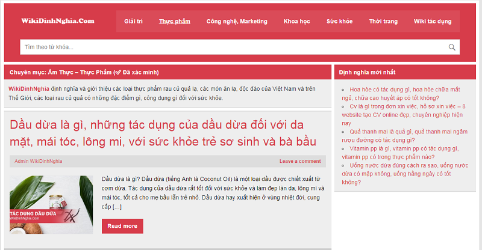Open the Giải trí menu

(133, 21)
